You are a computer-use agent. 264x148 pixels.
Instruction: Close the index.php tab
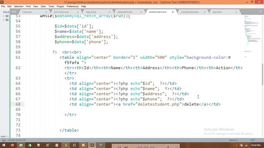[x=46, y=12]
